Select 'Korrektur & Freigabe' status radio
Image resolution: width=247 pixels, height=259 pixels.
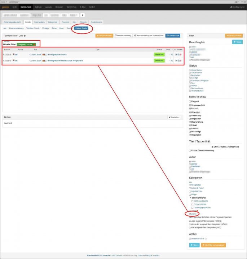(x=190, y=81)
